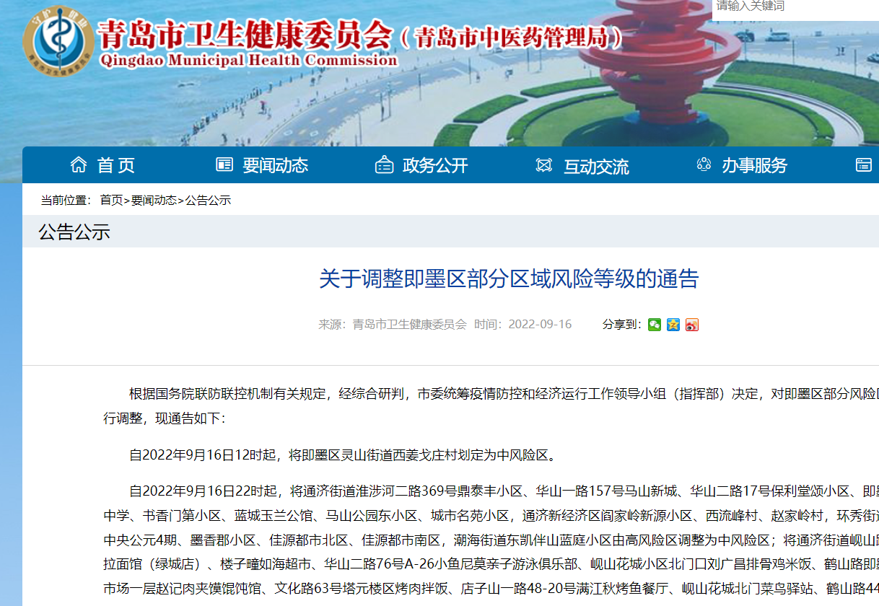This screenshot has width=879, height=606.
Task: Click the partially visible rightmost nav icon
Action: [x=863, y=165]
